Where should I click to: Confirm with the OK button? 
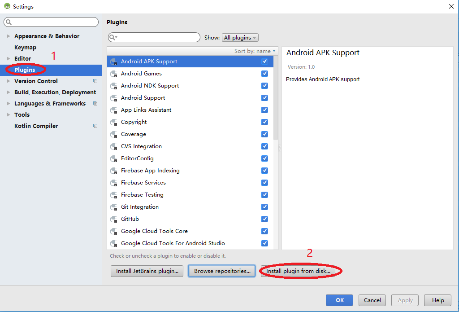coord(340,300)
